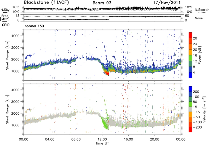Click the blue 200 m/s velocity swatch

coord(190,89)
